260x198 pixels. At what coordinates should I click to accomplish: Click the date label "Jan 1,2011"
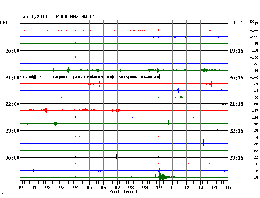tap(34, 17)
